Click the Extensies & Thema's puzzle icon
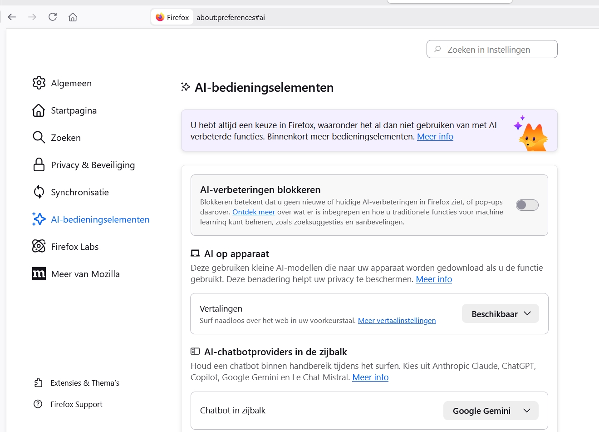Screen dimensions: 599x432 pos(39,382)
